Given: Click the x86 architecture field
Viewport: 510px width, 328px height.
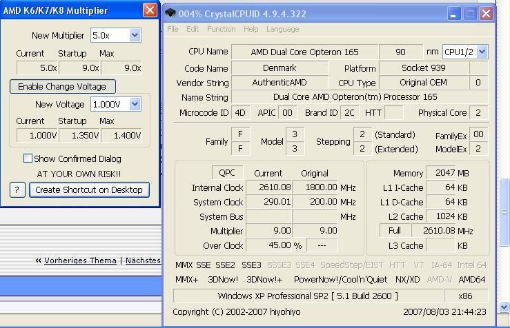Looking at the screenshot, I should [x=466, y=296].
